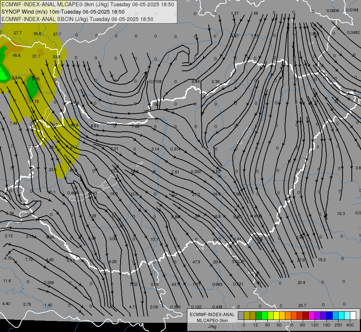Click the legend tick label 70
Screen dimensions: 361x332
tap(291, 325)
